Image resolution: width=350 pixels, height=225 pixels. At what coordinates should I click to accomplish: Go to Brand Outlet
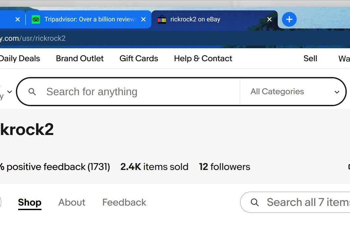click(x=80, y=59)
